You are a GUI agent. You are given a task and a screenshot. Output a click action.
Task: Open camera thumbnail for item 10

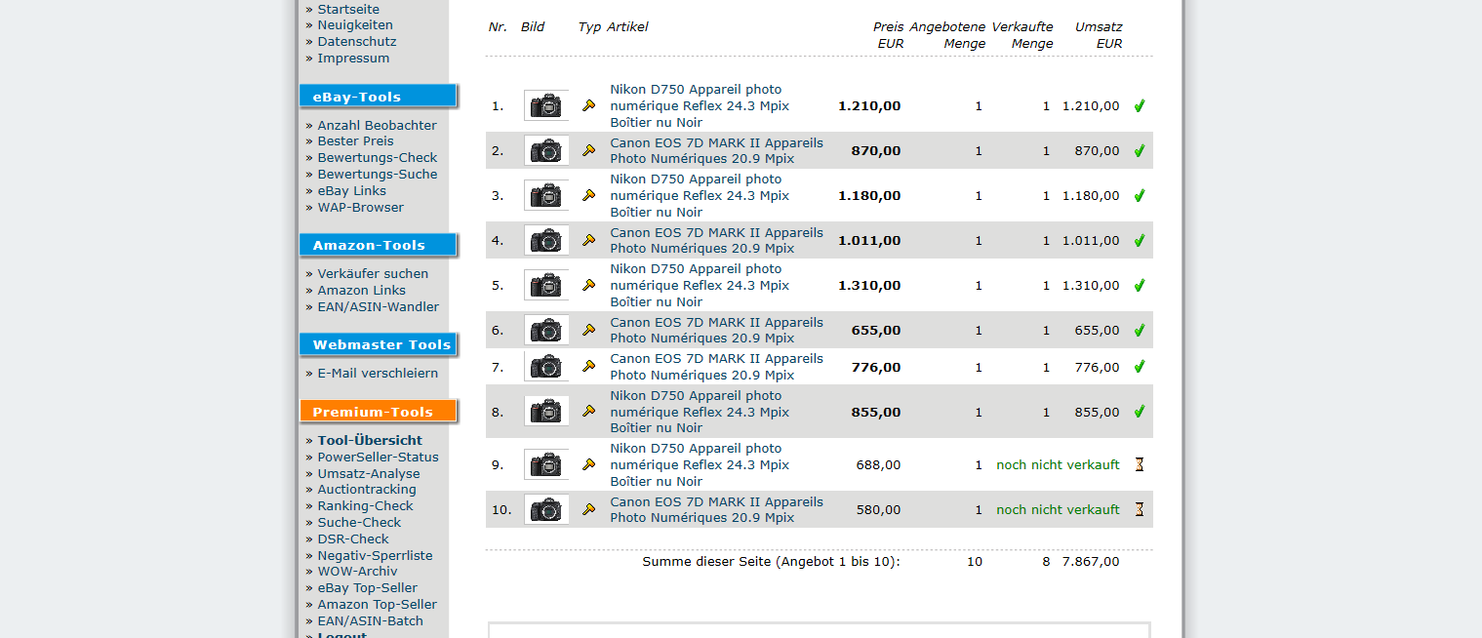pyautogui.click(x=546, y=509)
